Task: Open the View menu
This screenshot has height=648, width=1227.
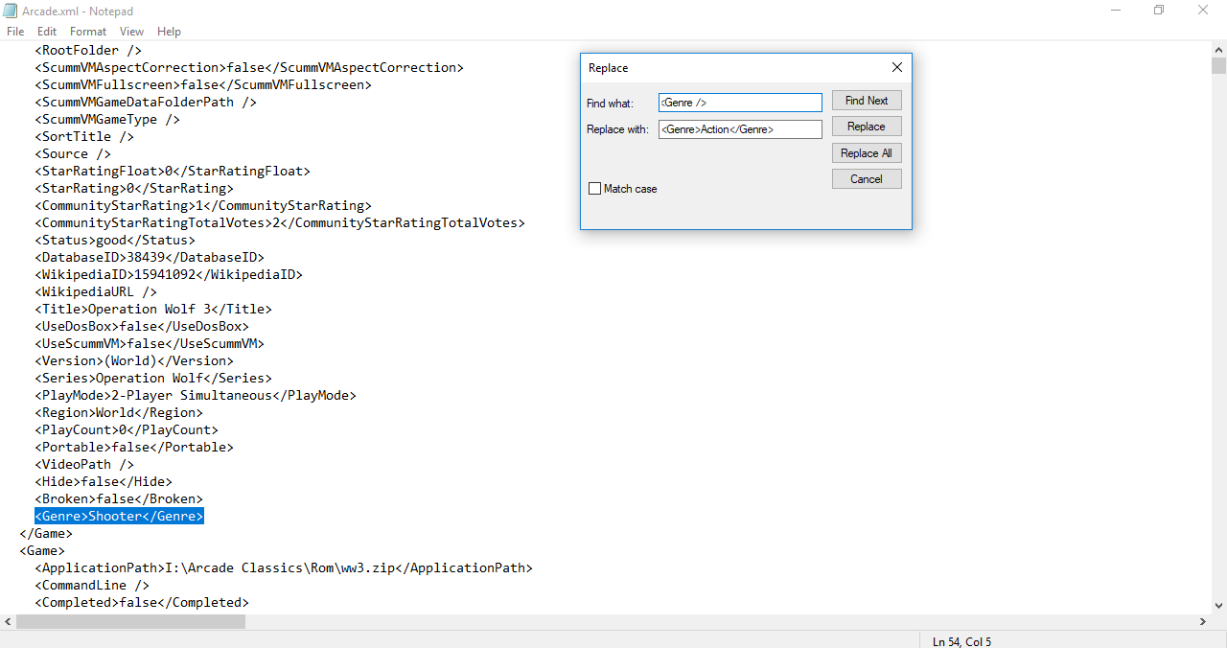Action: [x=132, y=32]
